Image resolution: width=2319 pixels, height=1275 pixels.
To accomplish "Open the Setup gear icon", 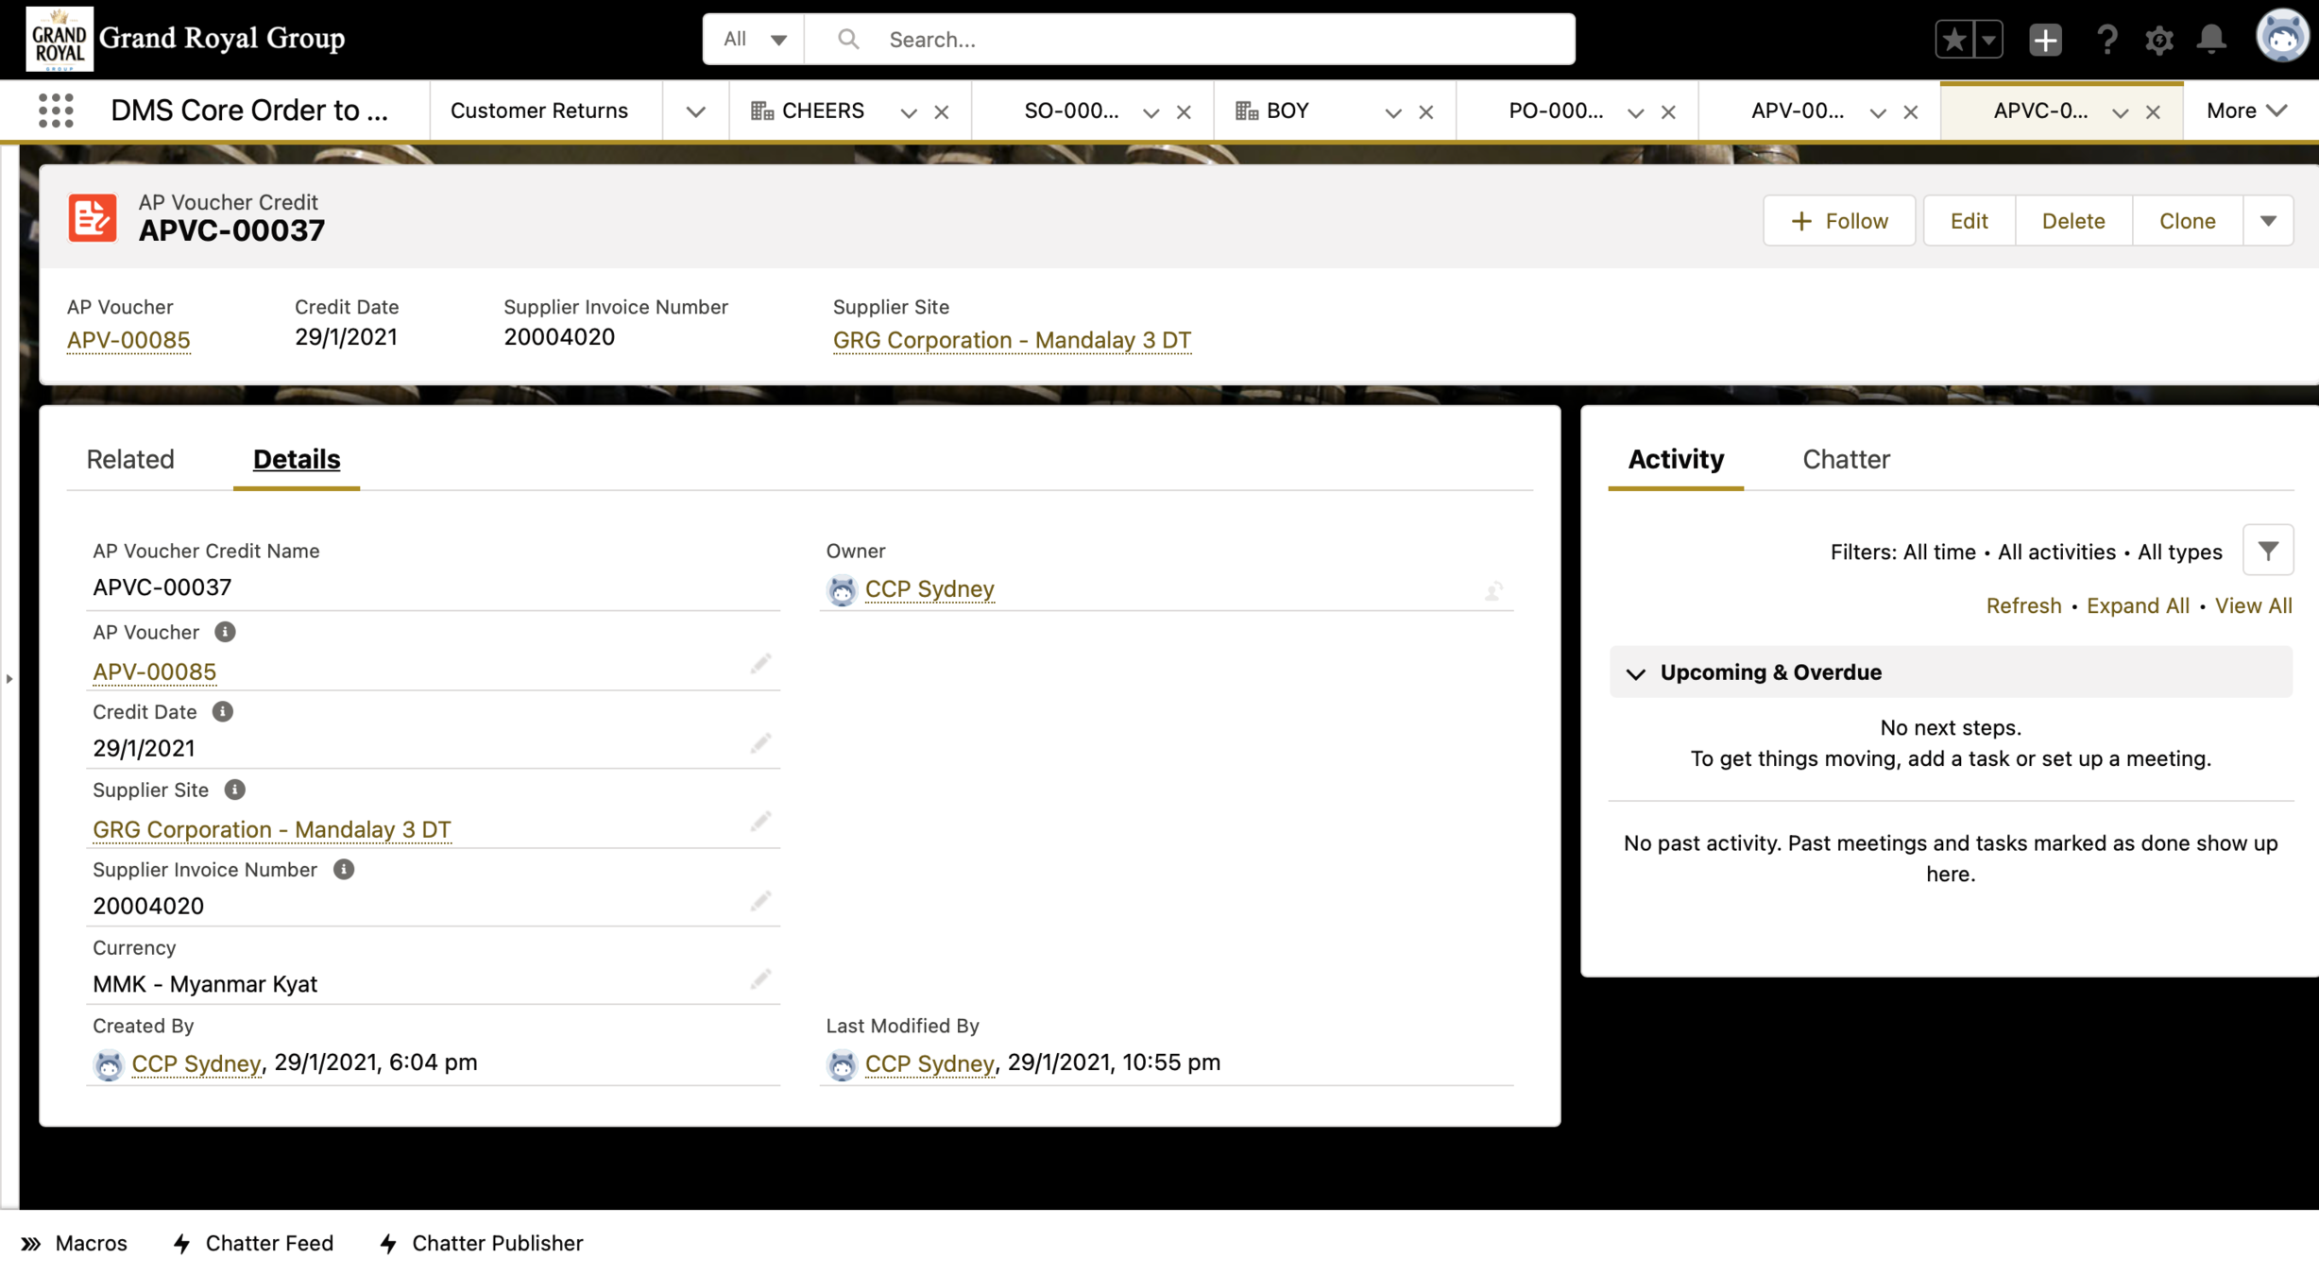I will (2158, 40).
